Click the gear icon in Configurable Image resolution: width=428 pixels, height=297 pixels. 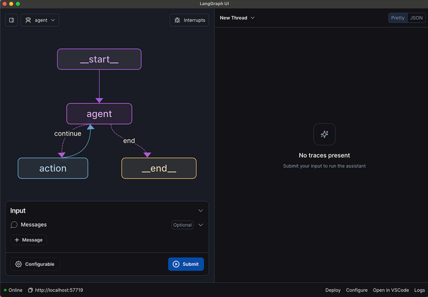(18, 264)
